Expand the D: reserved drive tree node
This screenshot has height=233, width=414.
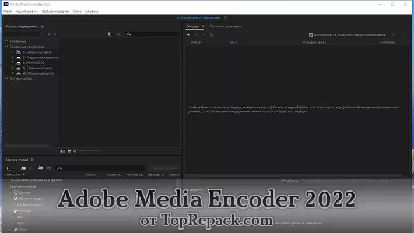(12, 57)
